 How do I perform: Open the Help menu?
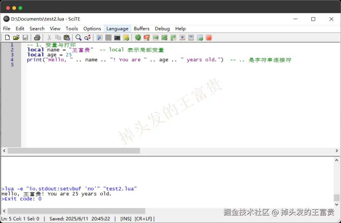coord(180,29)
